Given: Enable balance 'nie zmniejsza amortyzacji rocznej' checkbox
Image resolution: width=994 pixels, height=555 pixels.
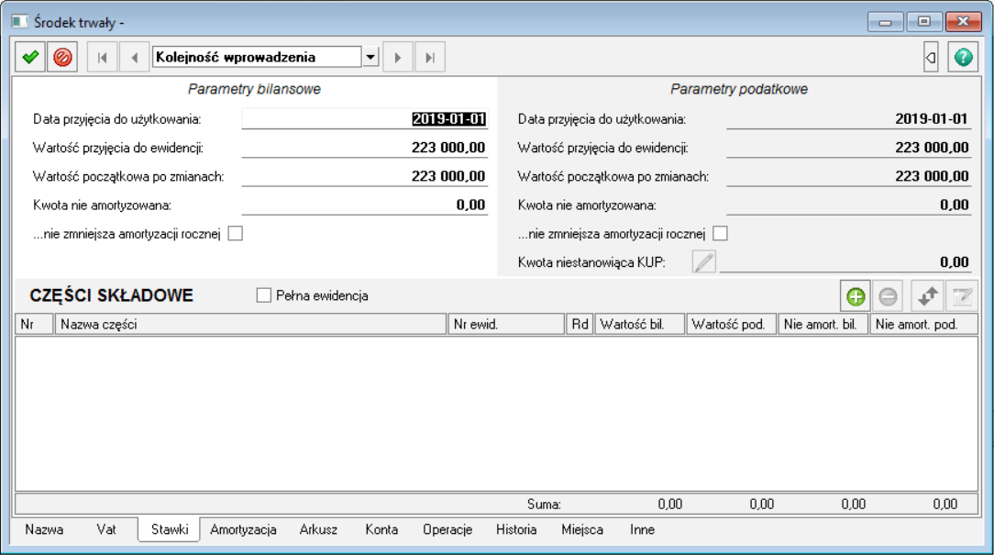Looking at the screenshot, I should pos(236,233).
